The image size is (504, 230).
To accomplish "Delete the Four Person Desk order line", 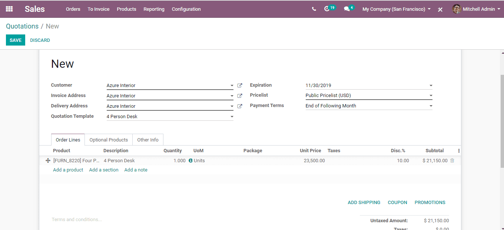I will 452,160.
